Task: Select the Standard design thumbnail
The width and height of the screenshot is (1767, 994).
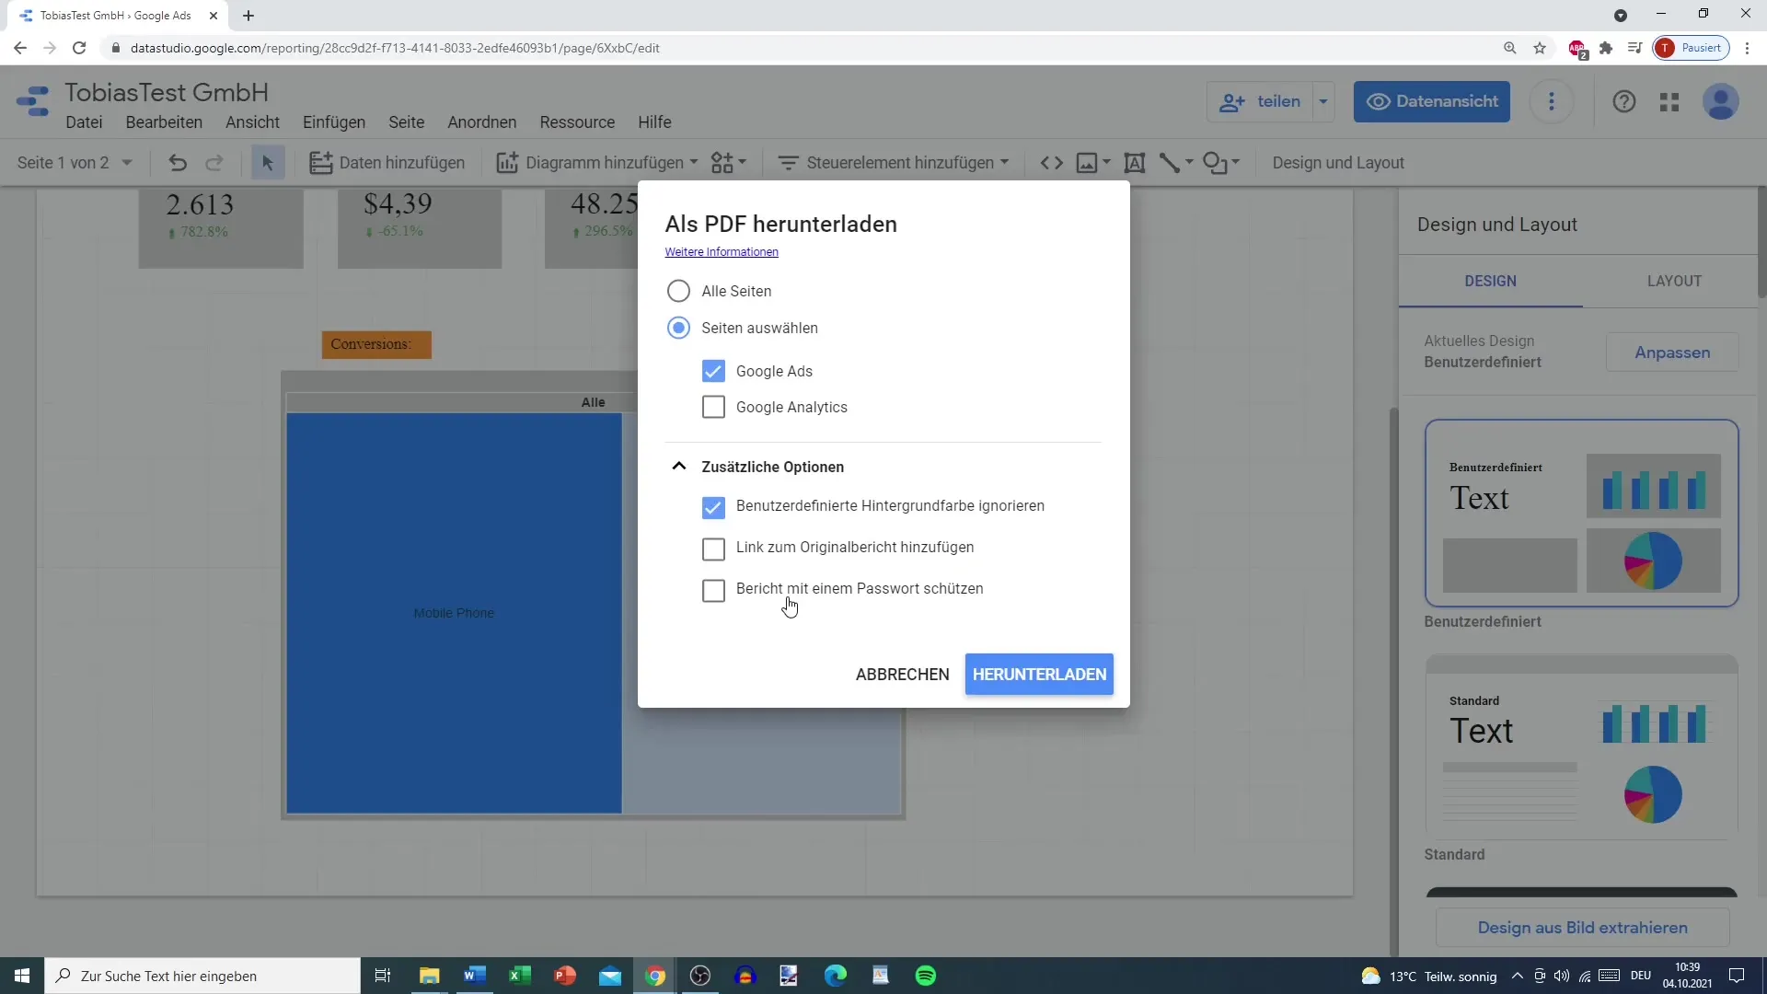Action: (1581, 746)
